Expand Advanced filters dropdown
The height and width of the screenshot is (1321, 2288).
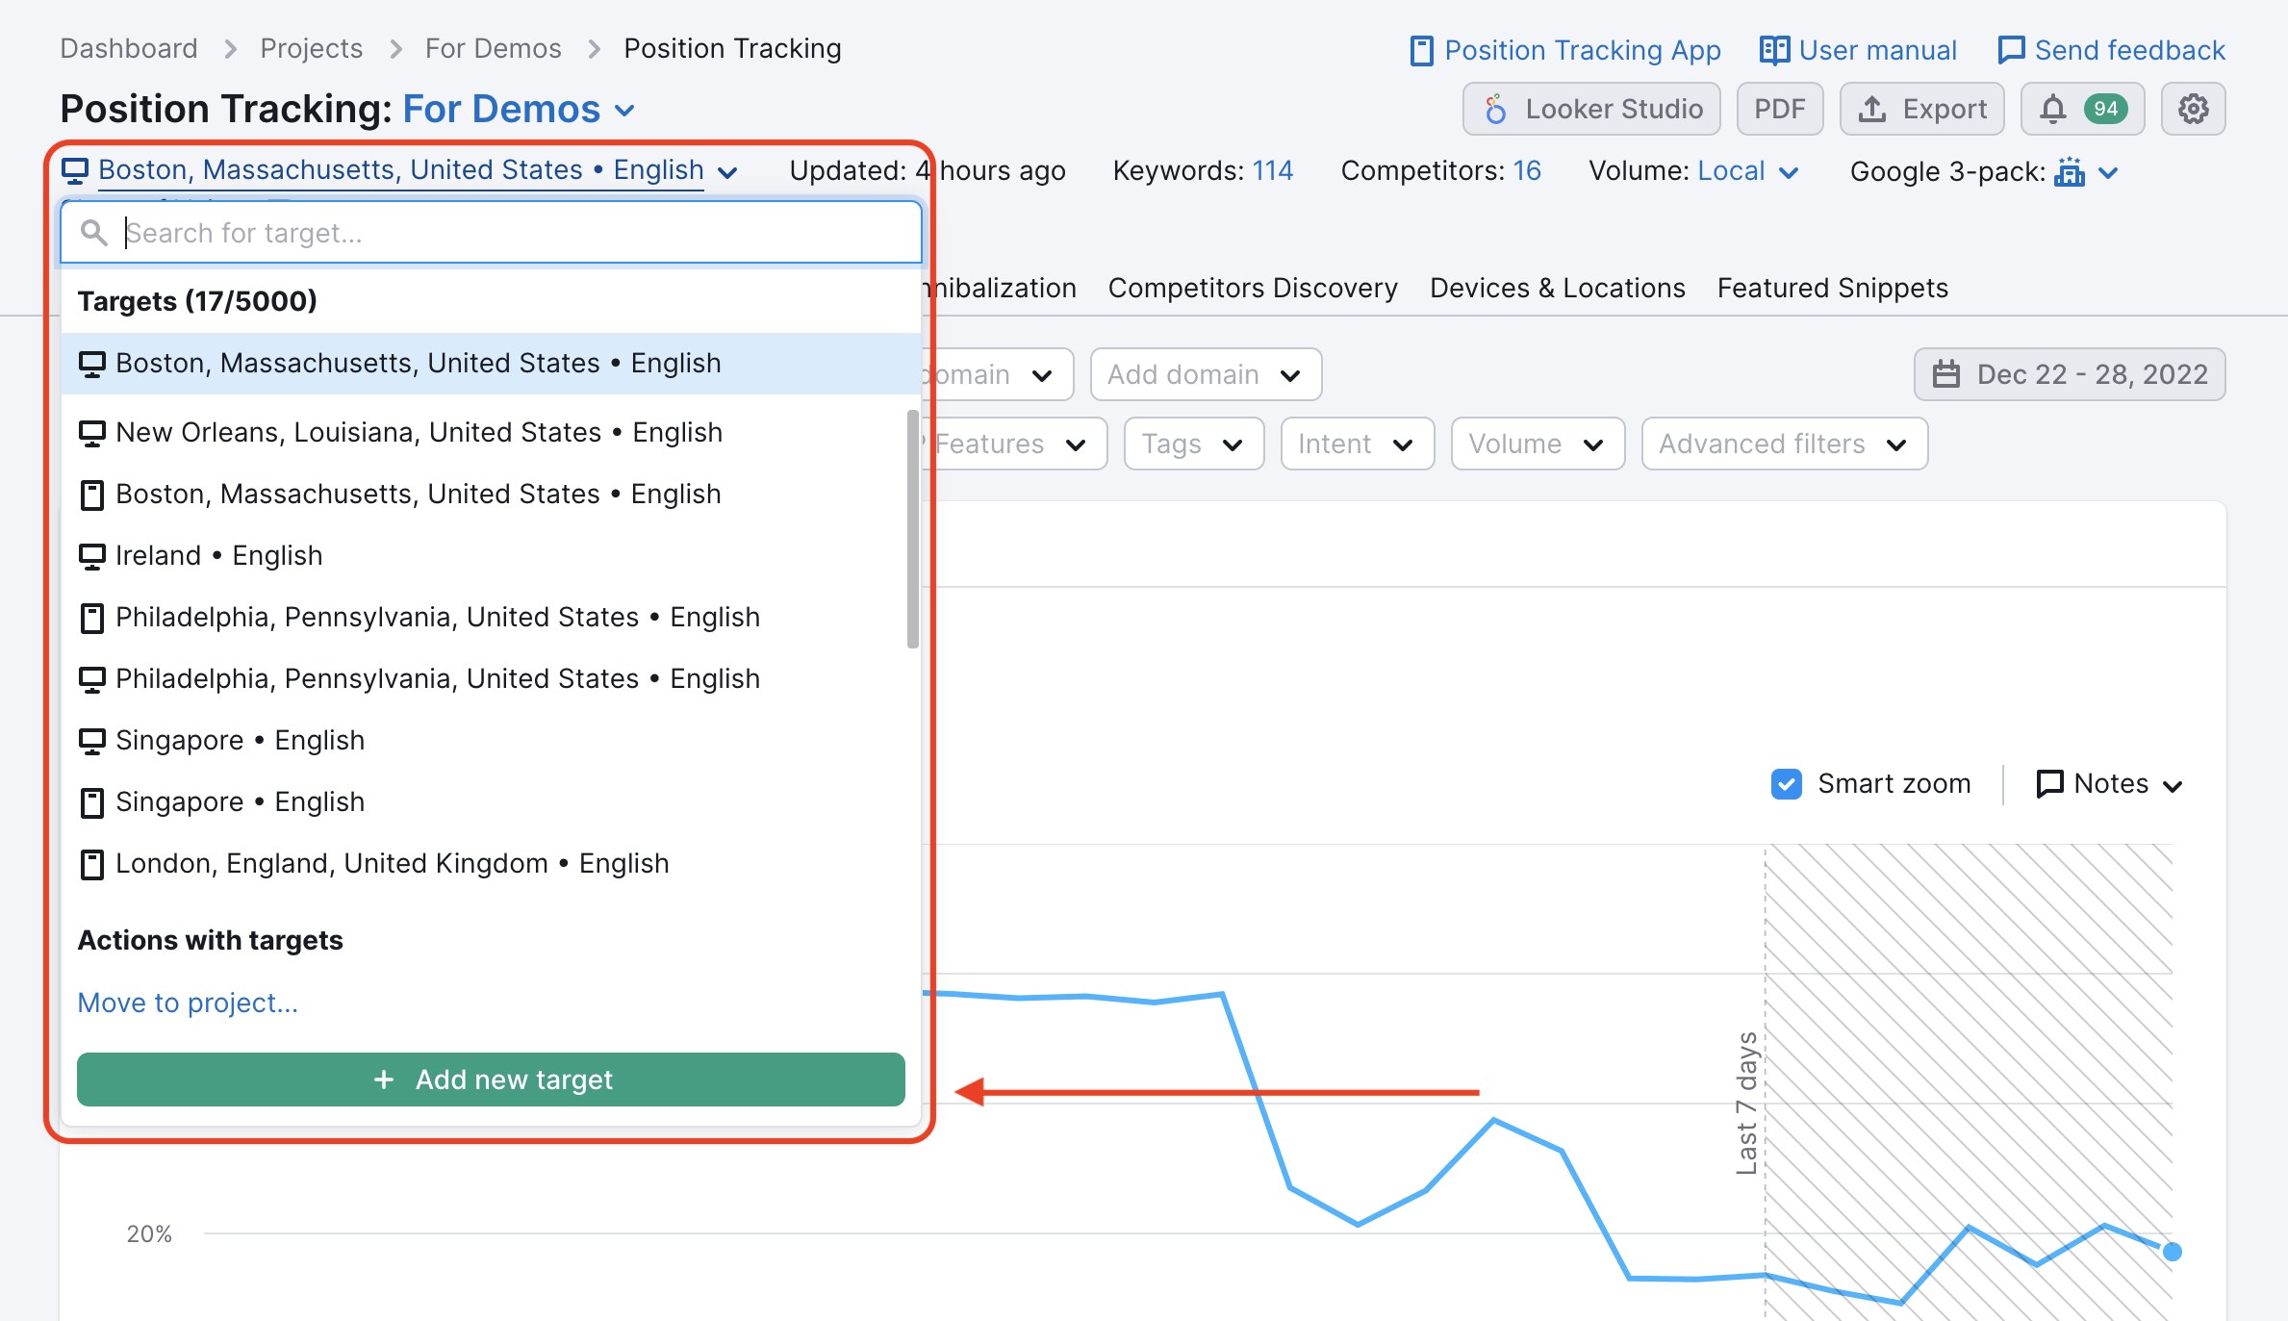[x=1784, y=444]
